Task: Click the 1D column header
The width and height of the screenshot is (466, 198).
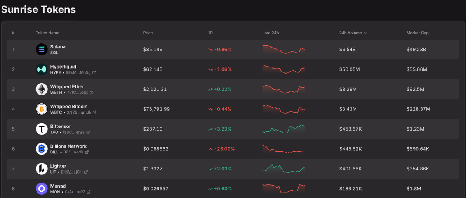Action: click(210, 33)
